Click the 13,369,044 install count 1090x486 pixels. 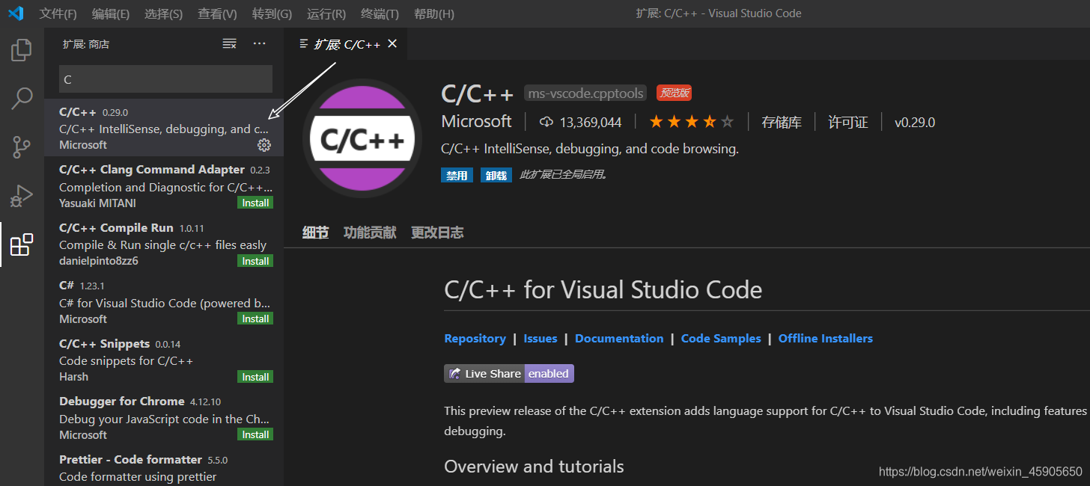pos(591,122)
